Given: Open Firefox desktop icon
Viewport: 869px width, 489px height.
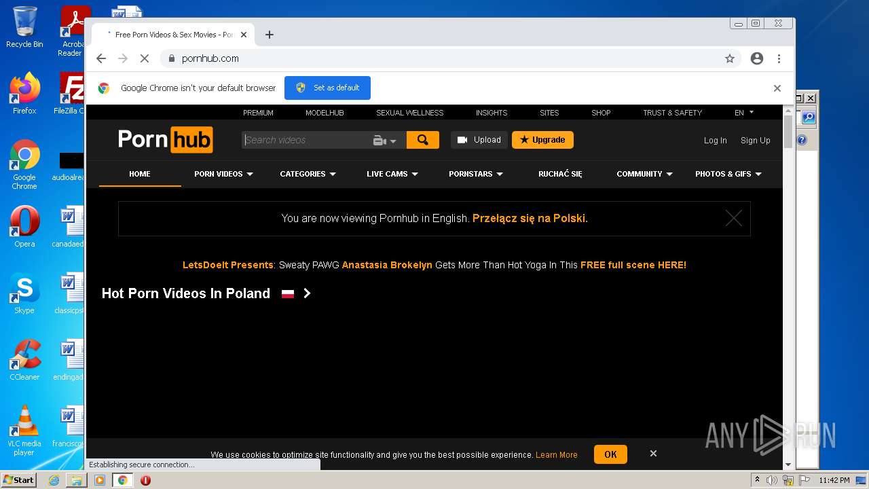Looking at the screenshot, I should click(24, 94).
